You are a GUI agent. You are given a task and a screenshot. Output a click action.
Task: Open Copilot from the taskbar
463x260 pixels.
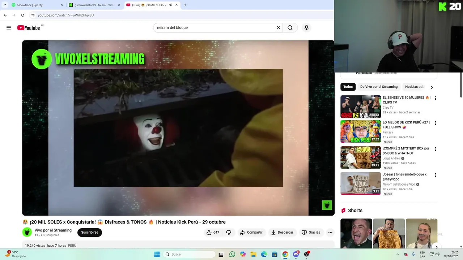(x=243, y=254)
